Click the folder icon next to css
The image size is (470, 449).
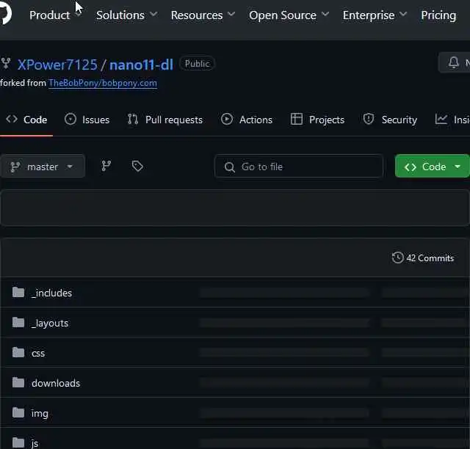(18, 353)
